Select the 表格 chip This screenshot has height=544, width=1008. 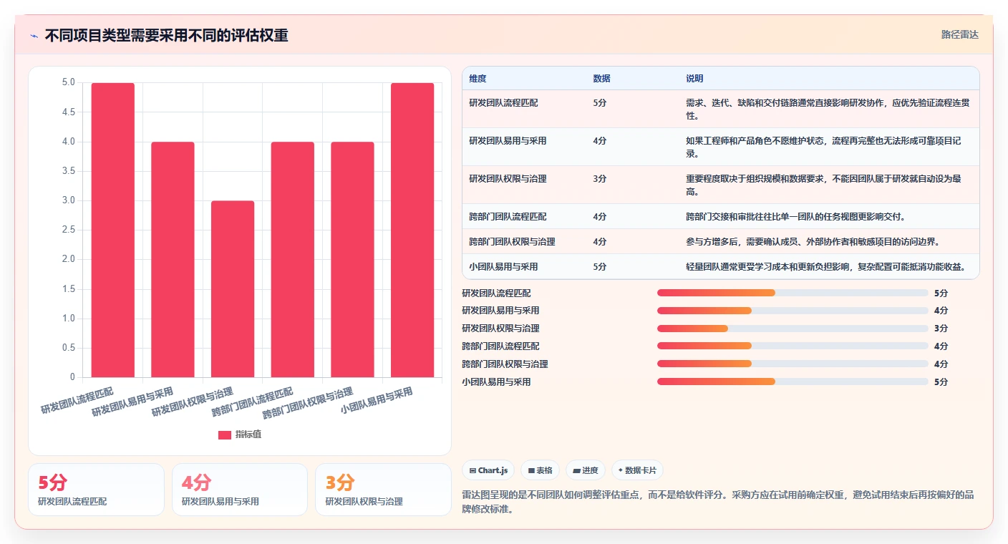pyautogui.click(x=541, y=470)
